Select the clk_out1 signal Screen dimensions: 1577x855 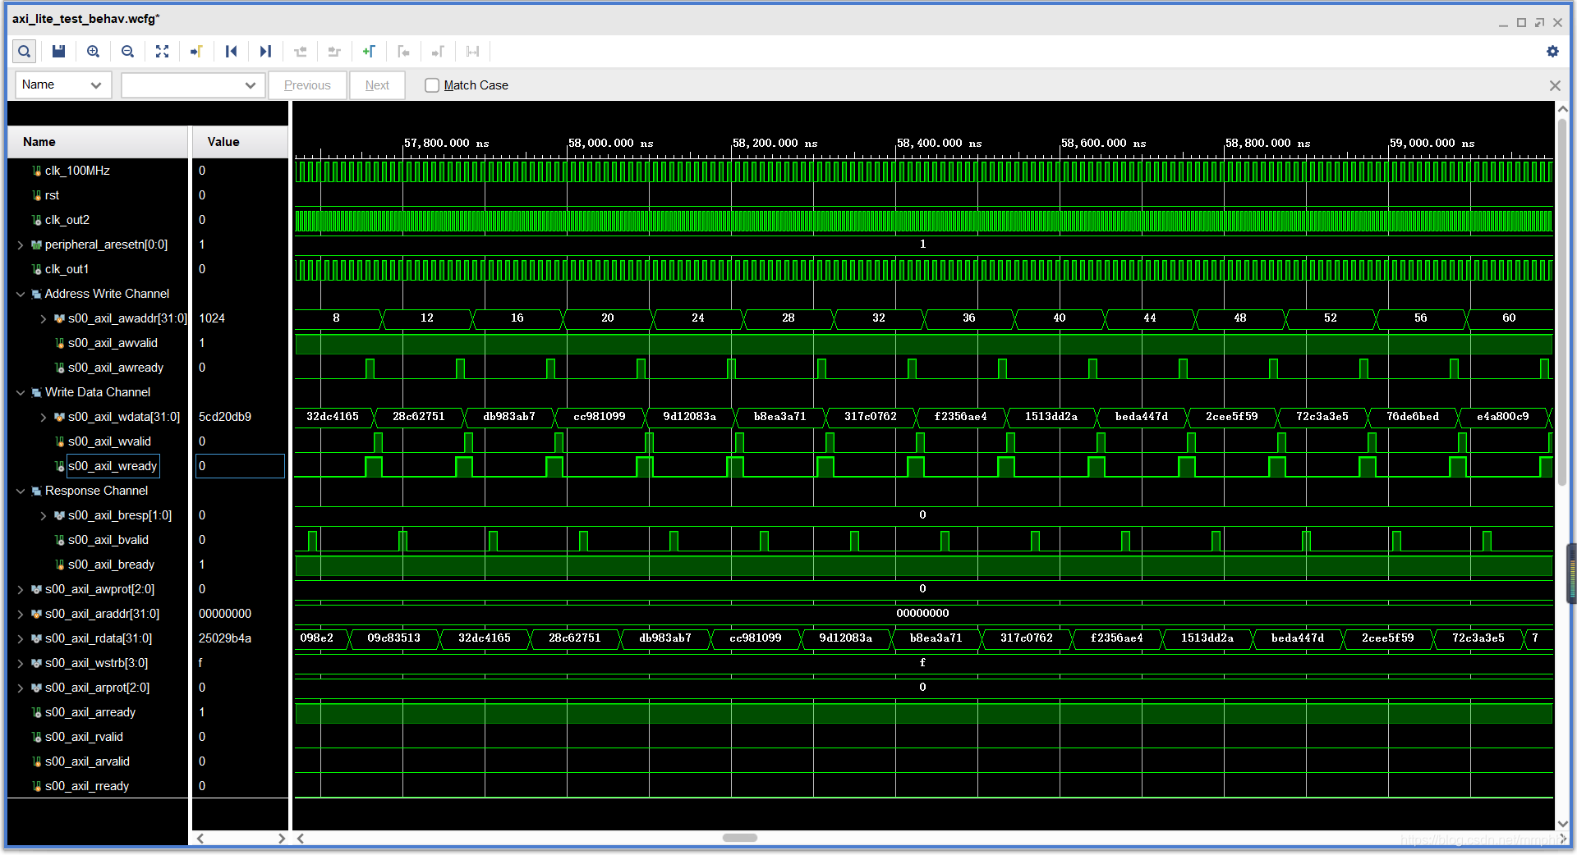[67, 269]
